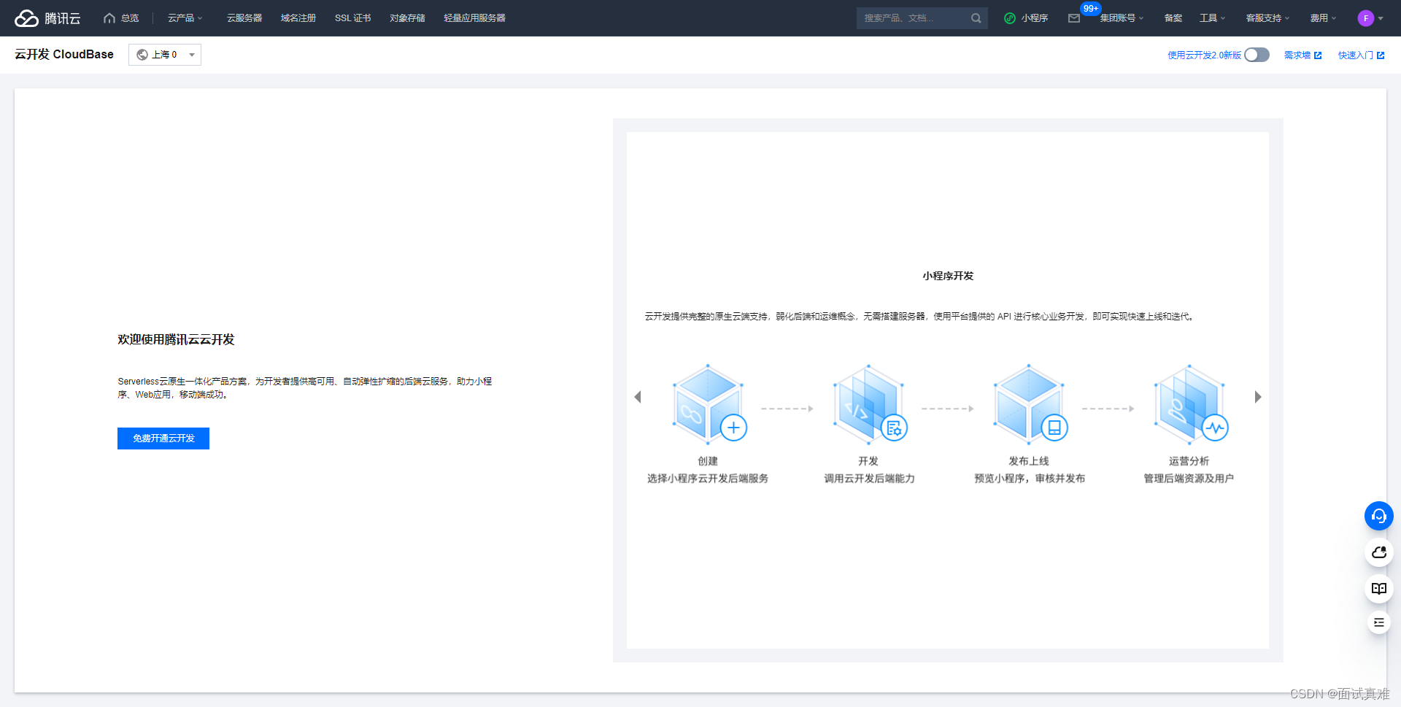Click the 使用云开发2.0新版 link text
The width and height of the screenshot is (1401, 707).
tap(1204, 55)
